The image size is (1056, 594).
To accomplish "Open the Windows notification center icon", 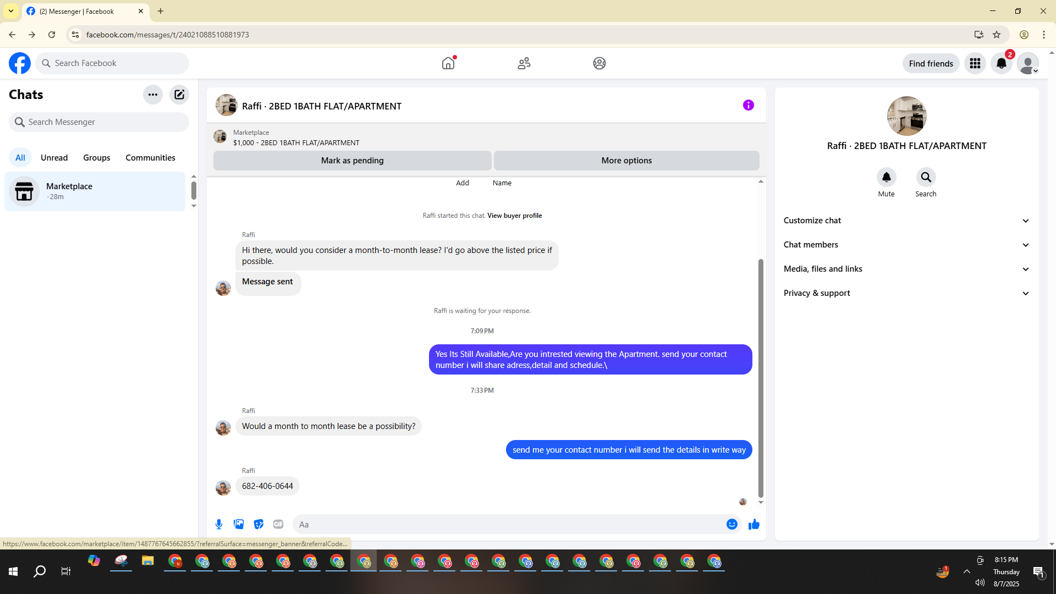I will click(x=1039, y=572).
